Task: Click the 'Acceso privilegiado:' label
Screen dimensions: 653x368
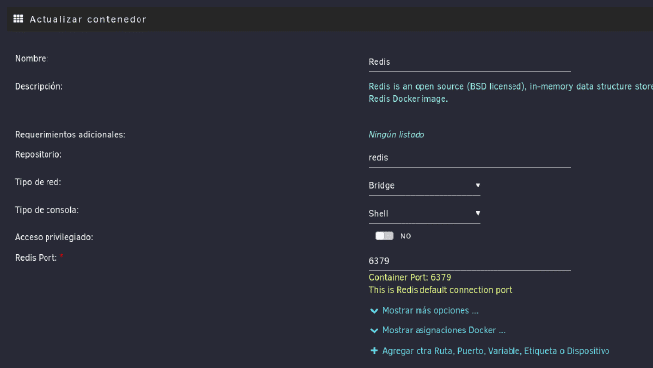Action: tap(54, 237)
